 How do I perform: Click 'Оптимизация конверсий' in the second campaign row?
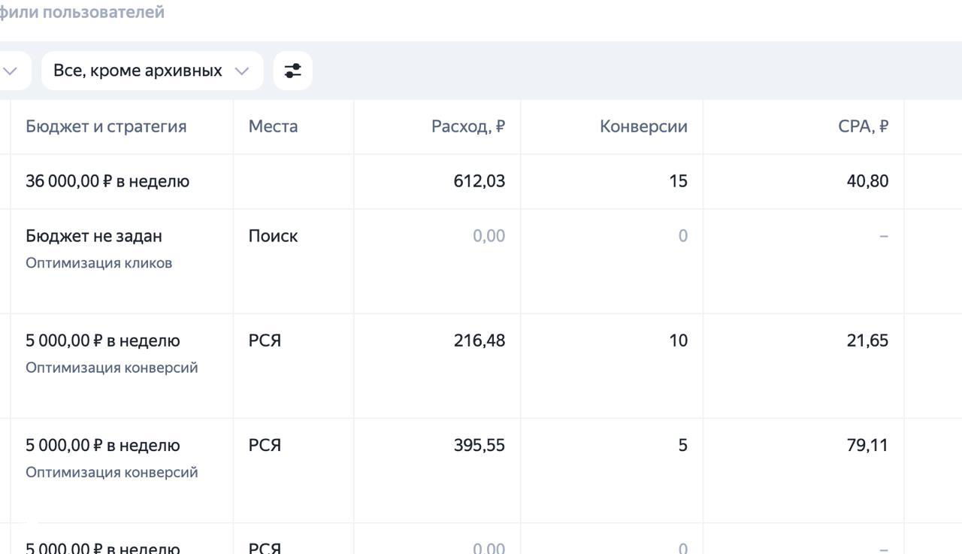click(112, 366)
